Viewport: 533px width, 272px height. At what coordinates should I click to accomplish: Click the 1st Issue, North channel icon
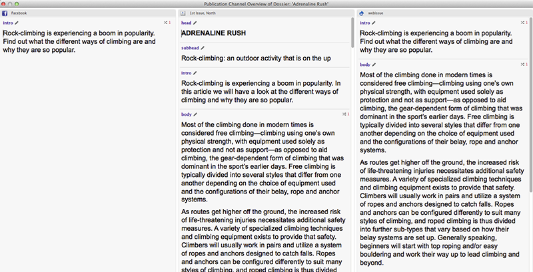point(183,13)
